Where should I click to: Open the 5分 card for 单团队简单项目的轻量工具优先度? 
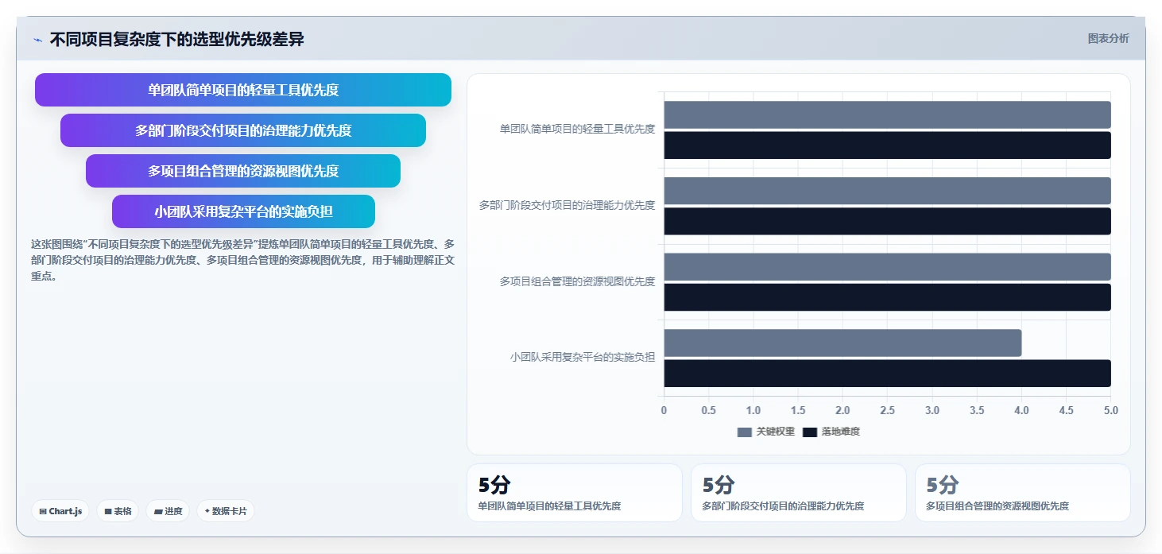[x=575, y=493]
